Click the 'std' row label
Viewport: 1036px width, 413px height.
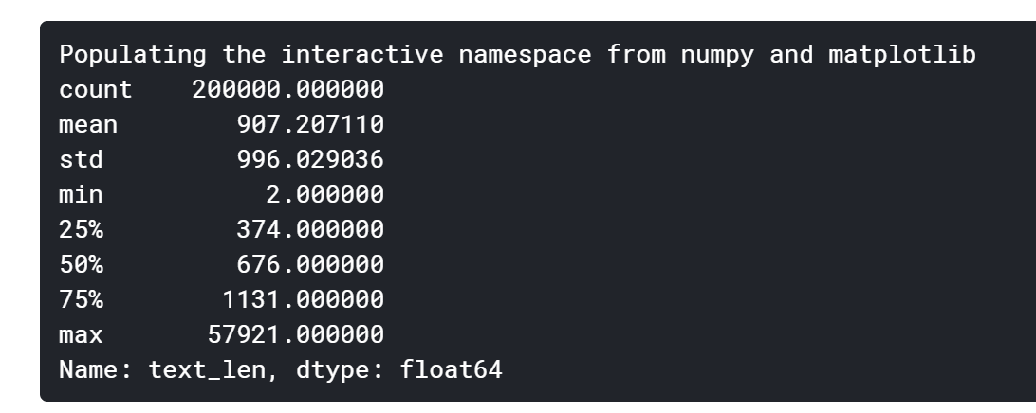pos(81,159)
